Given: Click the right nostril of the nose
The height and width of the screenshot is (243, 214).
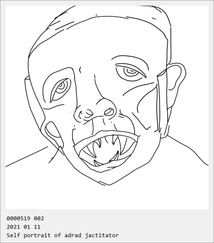Looking at the screenshot, I should pos(109,112).
